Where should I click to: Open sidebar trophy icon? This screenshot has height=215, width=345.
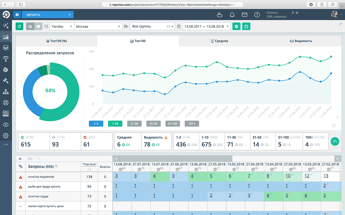(x=6, y=59)
